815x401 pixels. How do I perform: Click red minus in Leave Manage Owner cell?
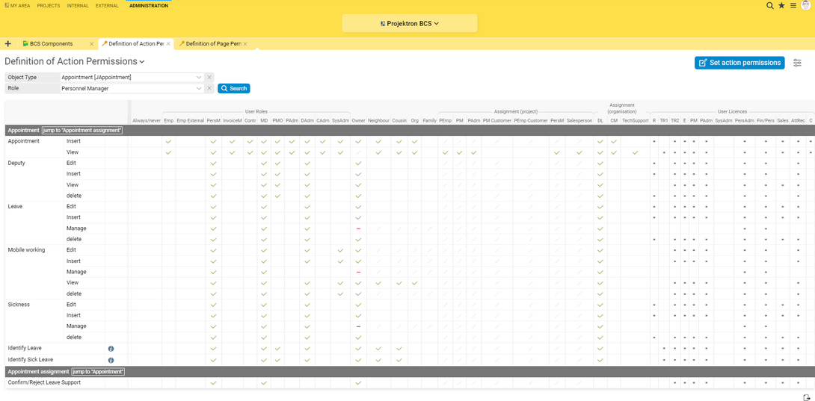coord(358,229)
